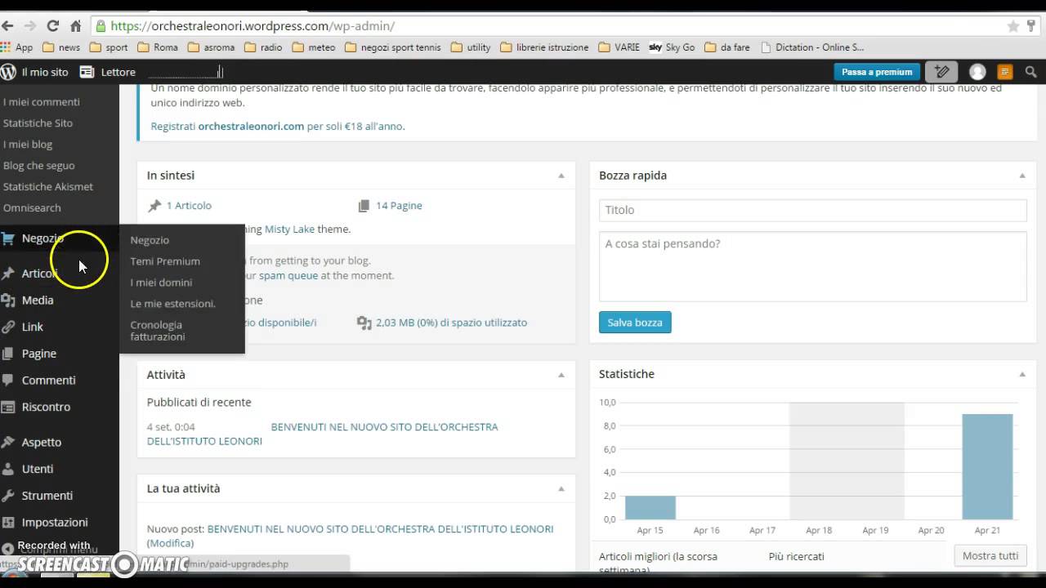
Task: Open the 1 Articolo link
Action: [189, 206]
